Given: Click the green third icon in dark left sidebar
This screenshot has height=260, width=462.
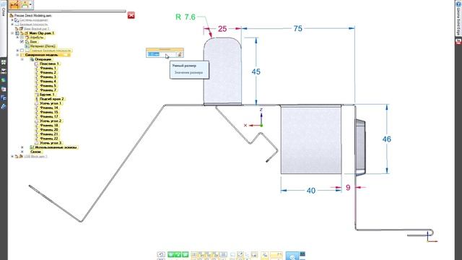Looking at the screenshot, I should (x=4, y=80).
